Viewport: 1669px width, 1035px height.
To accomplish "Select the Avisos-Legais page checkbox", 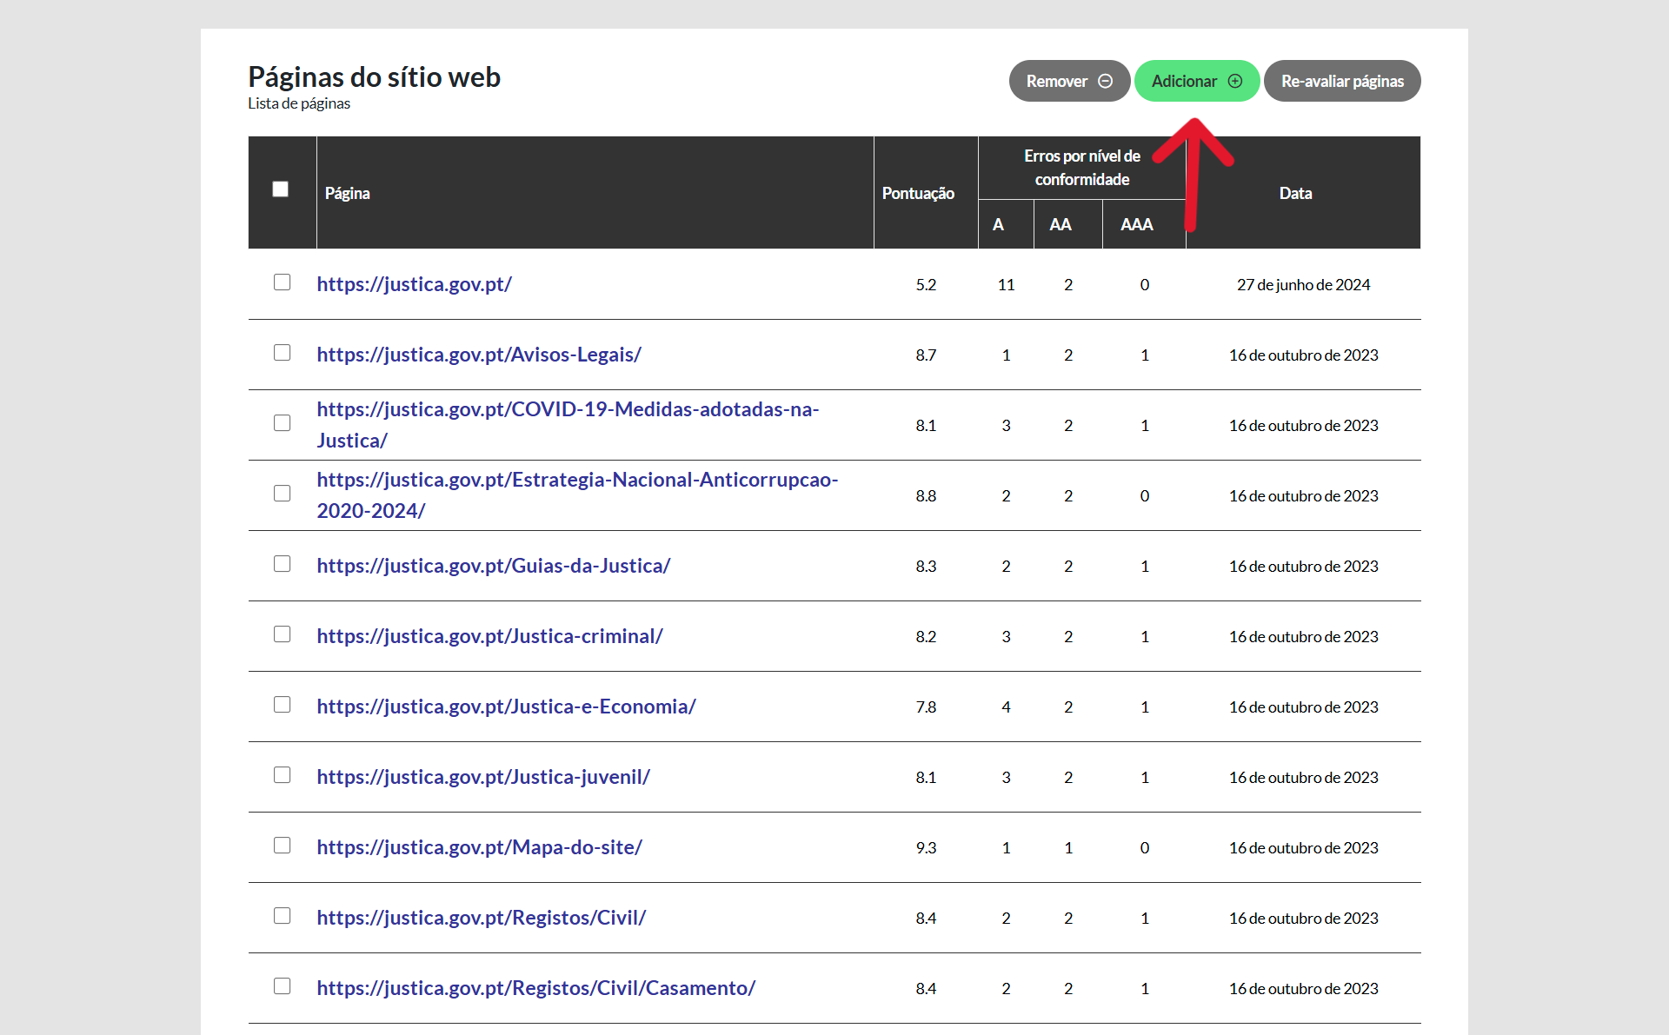I will [282, 353].
